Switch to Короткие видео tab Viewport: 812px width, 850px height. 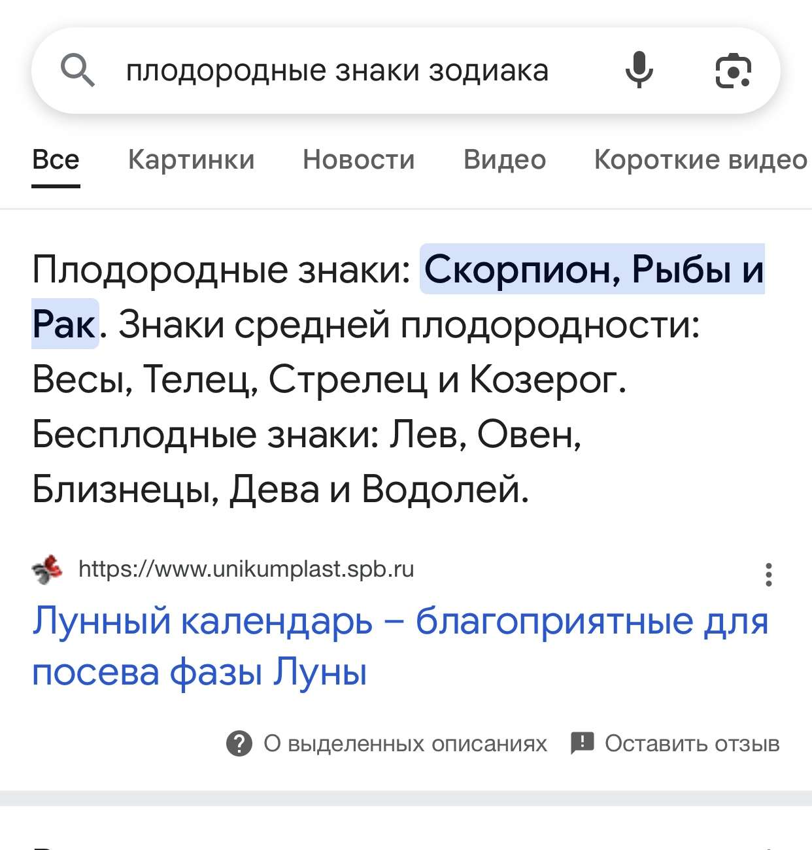(700, 160)
